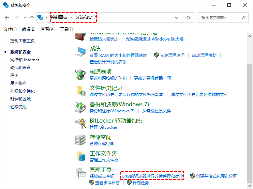
Task: Open recent locations dropdown near navigation arrows
Action: click(x=25, y=18)
